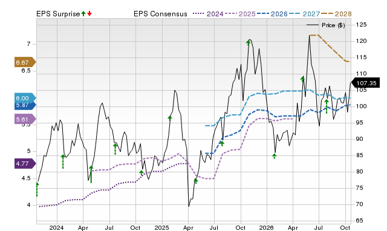Click the left axis value 7

29,44
